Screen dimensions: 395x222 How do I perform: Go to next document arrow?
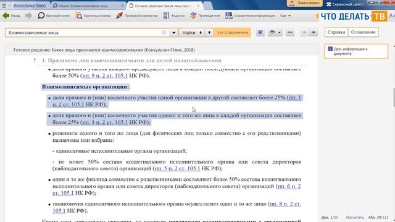click(313, 32)
